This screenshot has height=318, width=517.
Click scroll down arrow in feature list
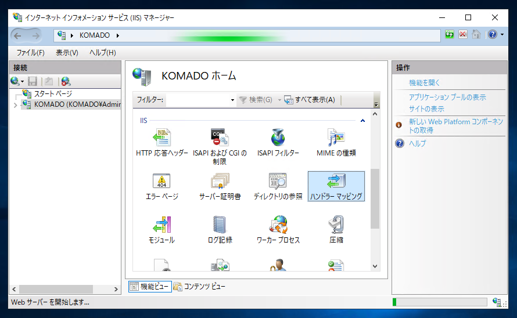tap(375, 266)
